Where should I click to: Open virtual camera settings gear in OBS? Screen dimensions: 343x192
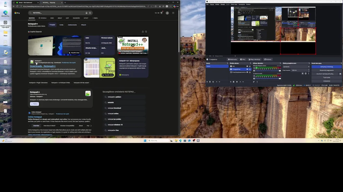(340, 74)
